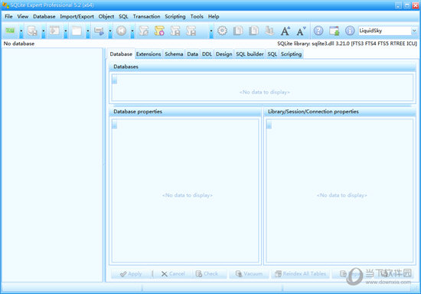Click the gray script icon left of the yellow script
The image size is (421, 294).
[144, 31]
